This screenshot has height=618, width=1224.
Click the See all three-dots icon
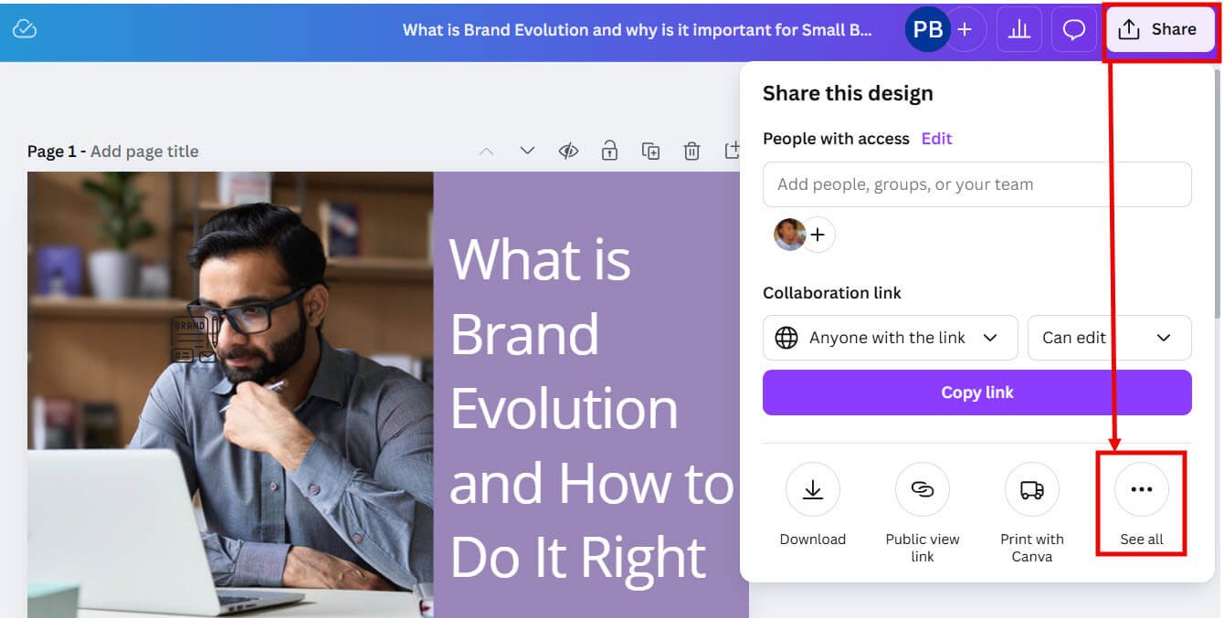point(1141,490)
